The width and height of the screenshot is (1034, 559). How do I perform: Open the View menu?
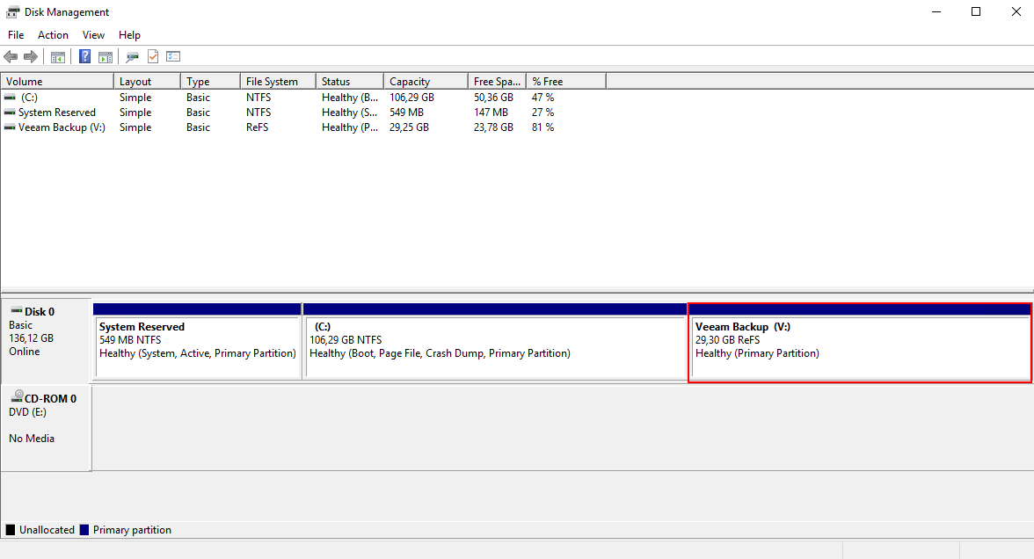click(93, 34)
